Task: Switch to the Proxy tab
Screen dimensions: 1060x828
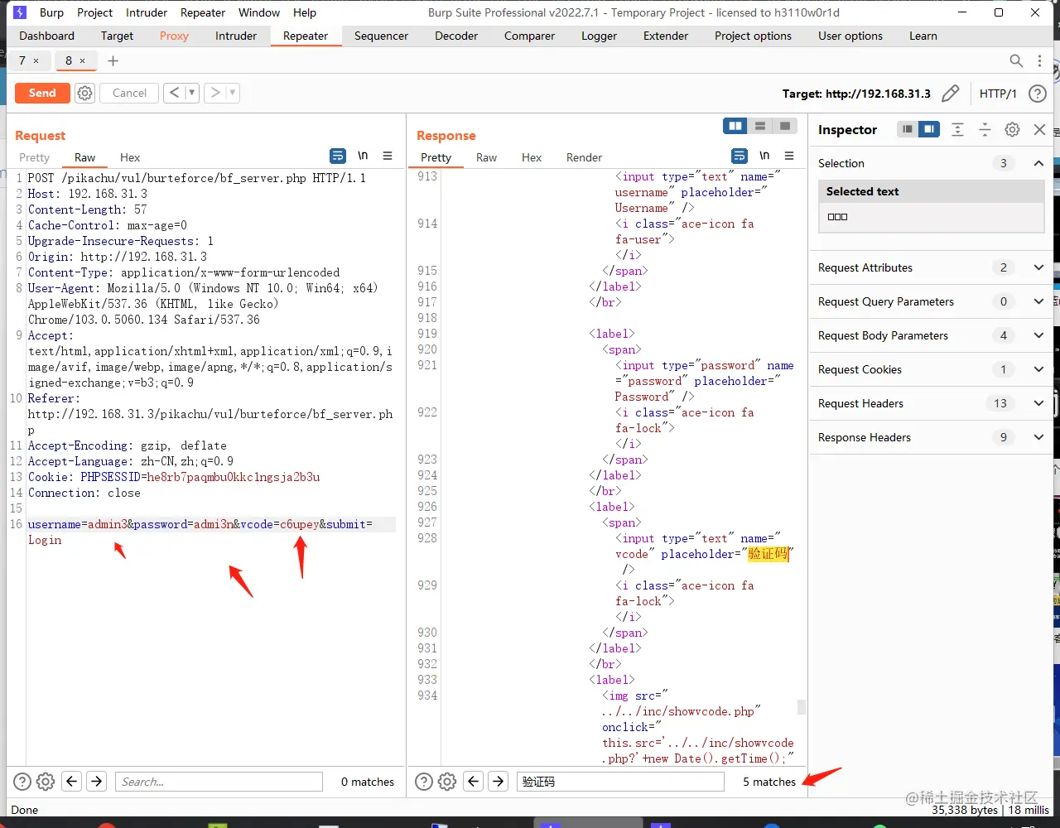Action: point(174,36)
